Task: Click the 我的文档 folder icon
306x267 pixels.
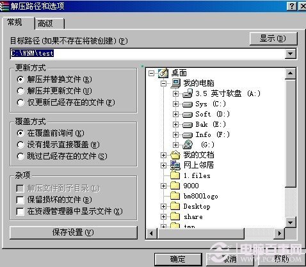Action: pyautogui.click(x=175, y=155)
